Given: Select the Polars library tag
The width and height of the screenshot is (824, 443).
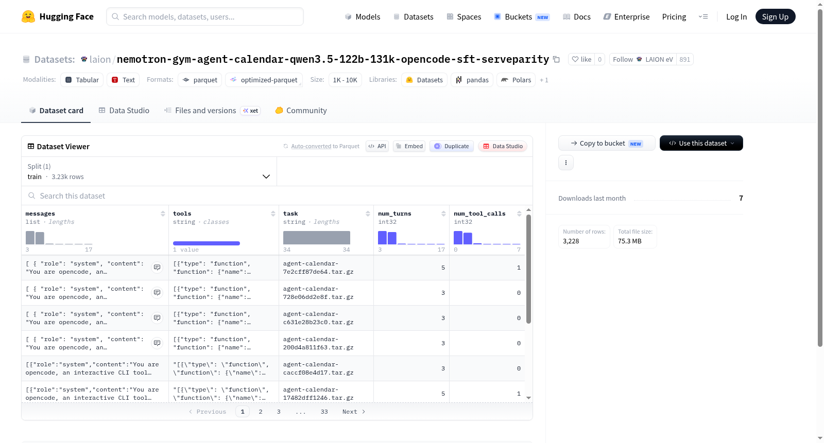Looking at the screenshot, I should tap(516, 80).
